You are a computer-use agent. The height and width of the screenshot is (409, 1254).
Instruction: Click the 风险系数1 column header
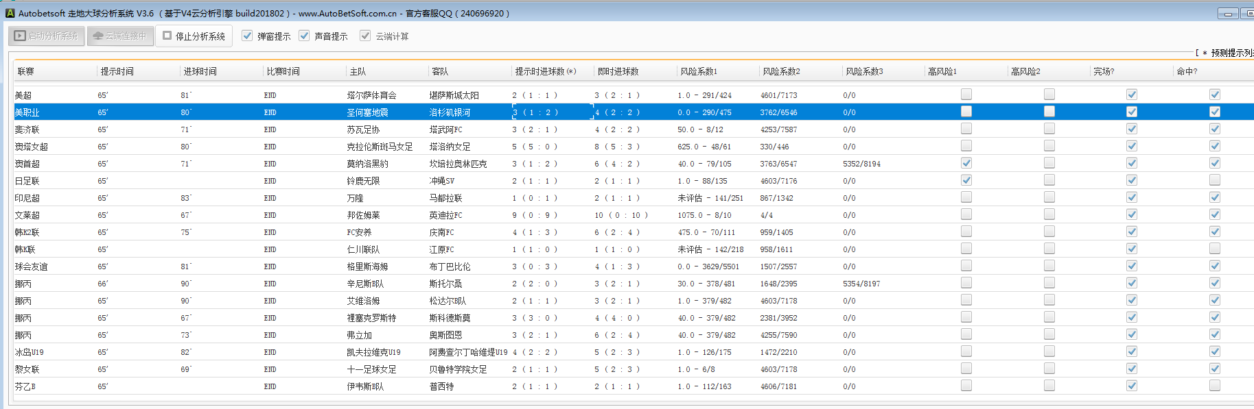point(699,71)
